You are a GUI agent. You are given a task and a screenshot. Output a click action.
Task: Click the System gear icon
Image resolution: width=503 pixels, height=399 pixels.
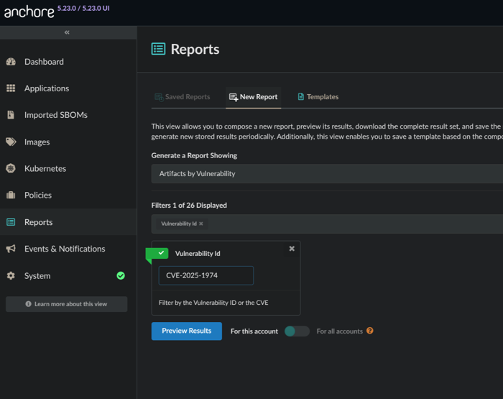pyautogui.click(x=11, y=275)
